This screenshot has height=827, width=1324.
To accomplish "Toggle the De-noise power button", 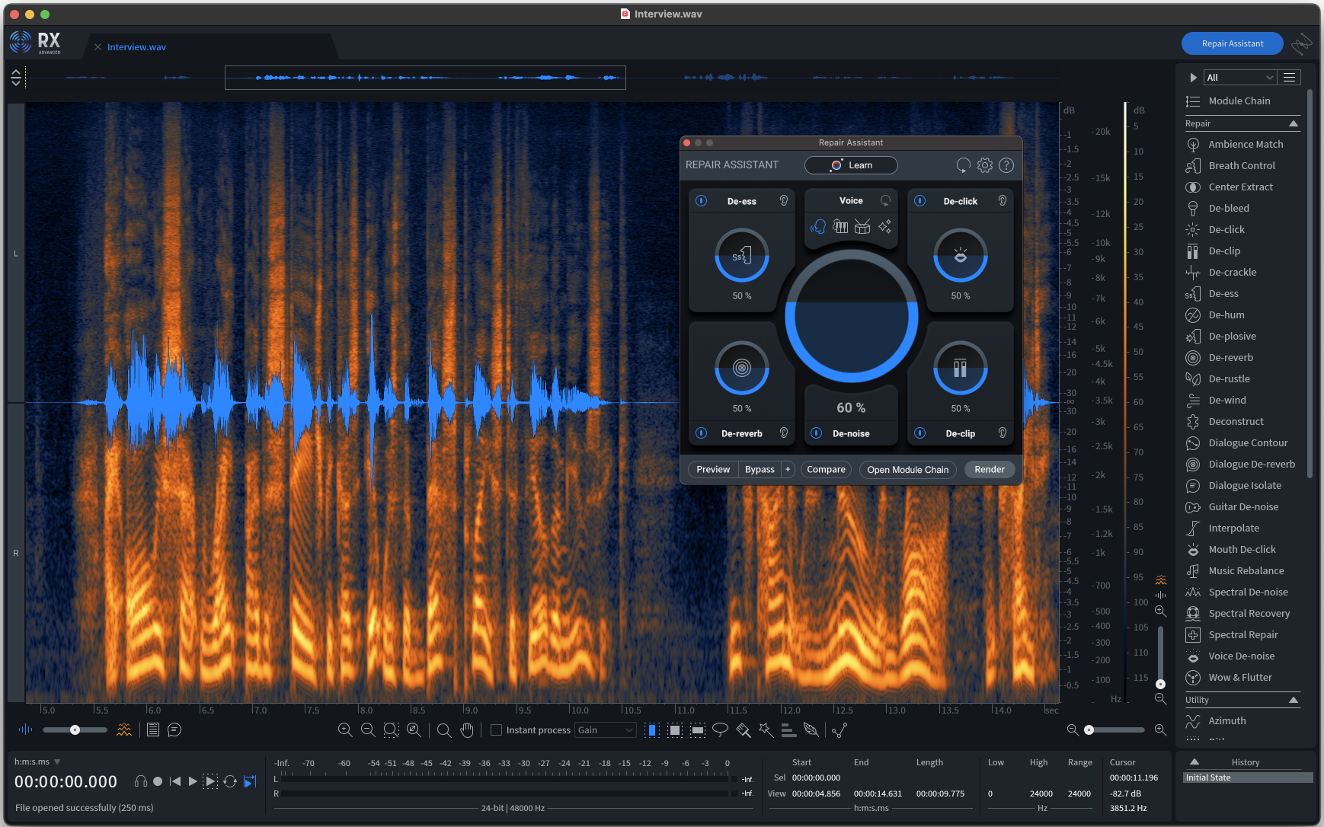I will point(817,433).
